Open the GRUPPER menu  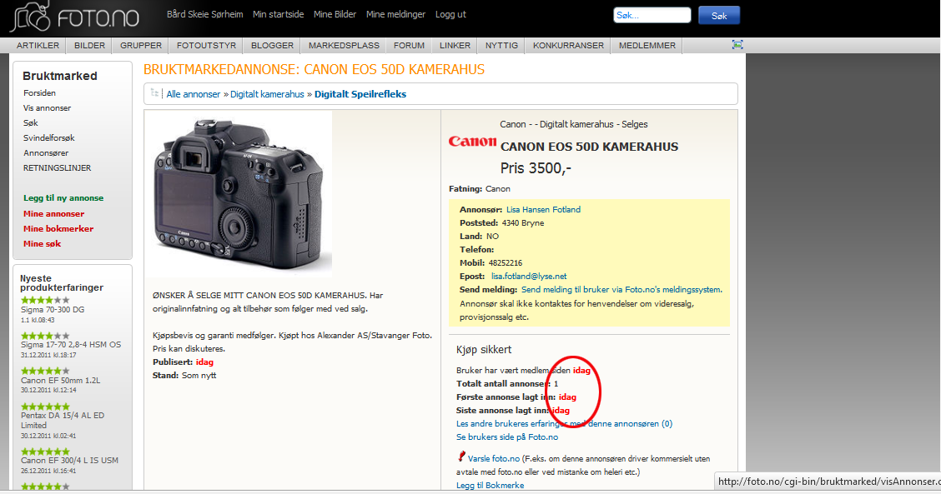pos(140,46)
